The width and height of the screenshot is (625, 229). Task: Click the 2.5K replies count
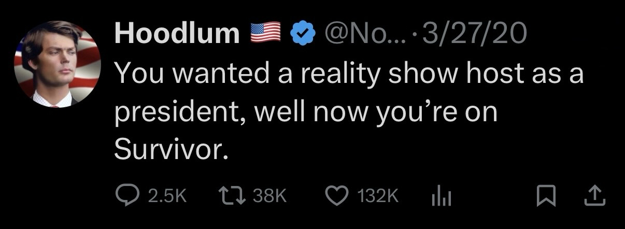(x=166, y=195)
